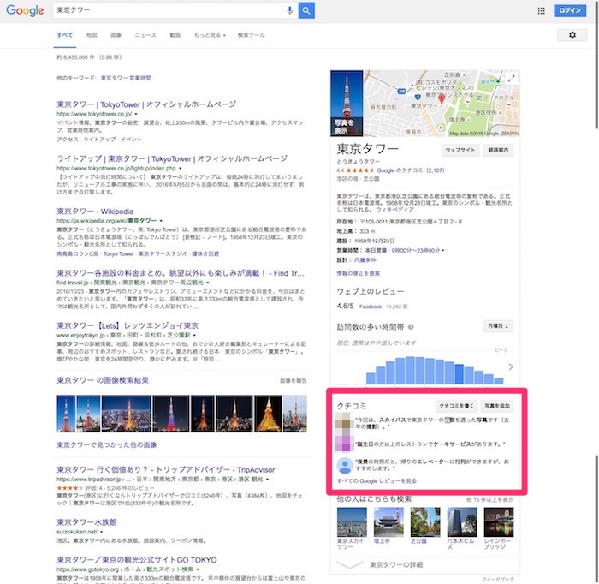Open the Facebook review link

371,307
